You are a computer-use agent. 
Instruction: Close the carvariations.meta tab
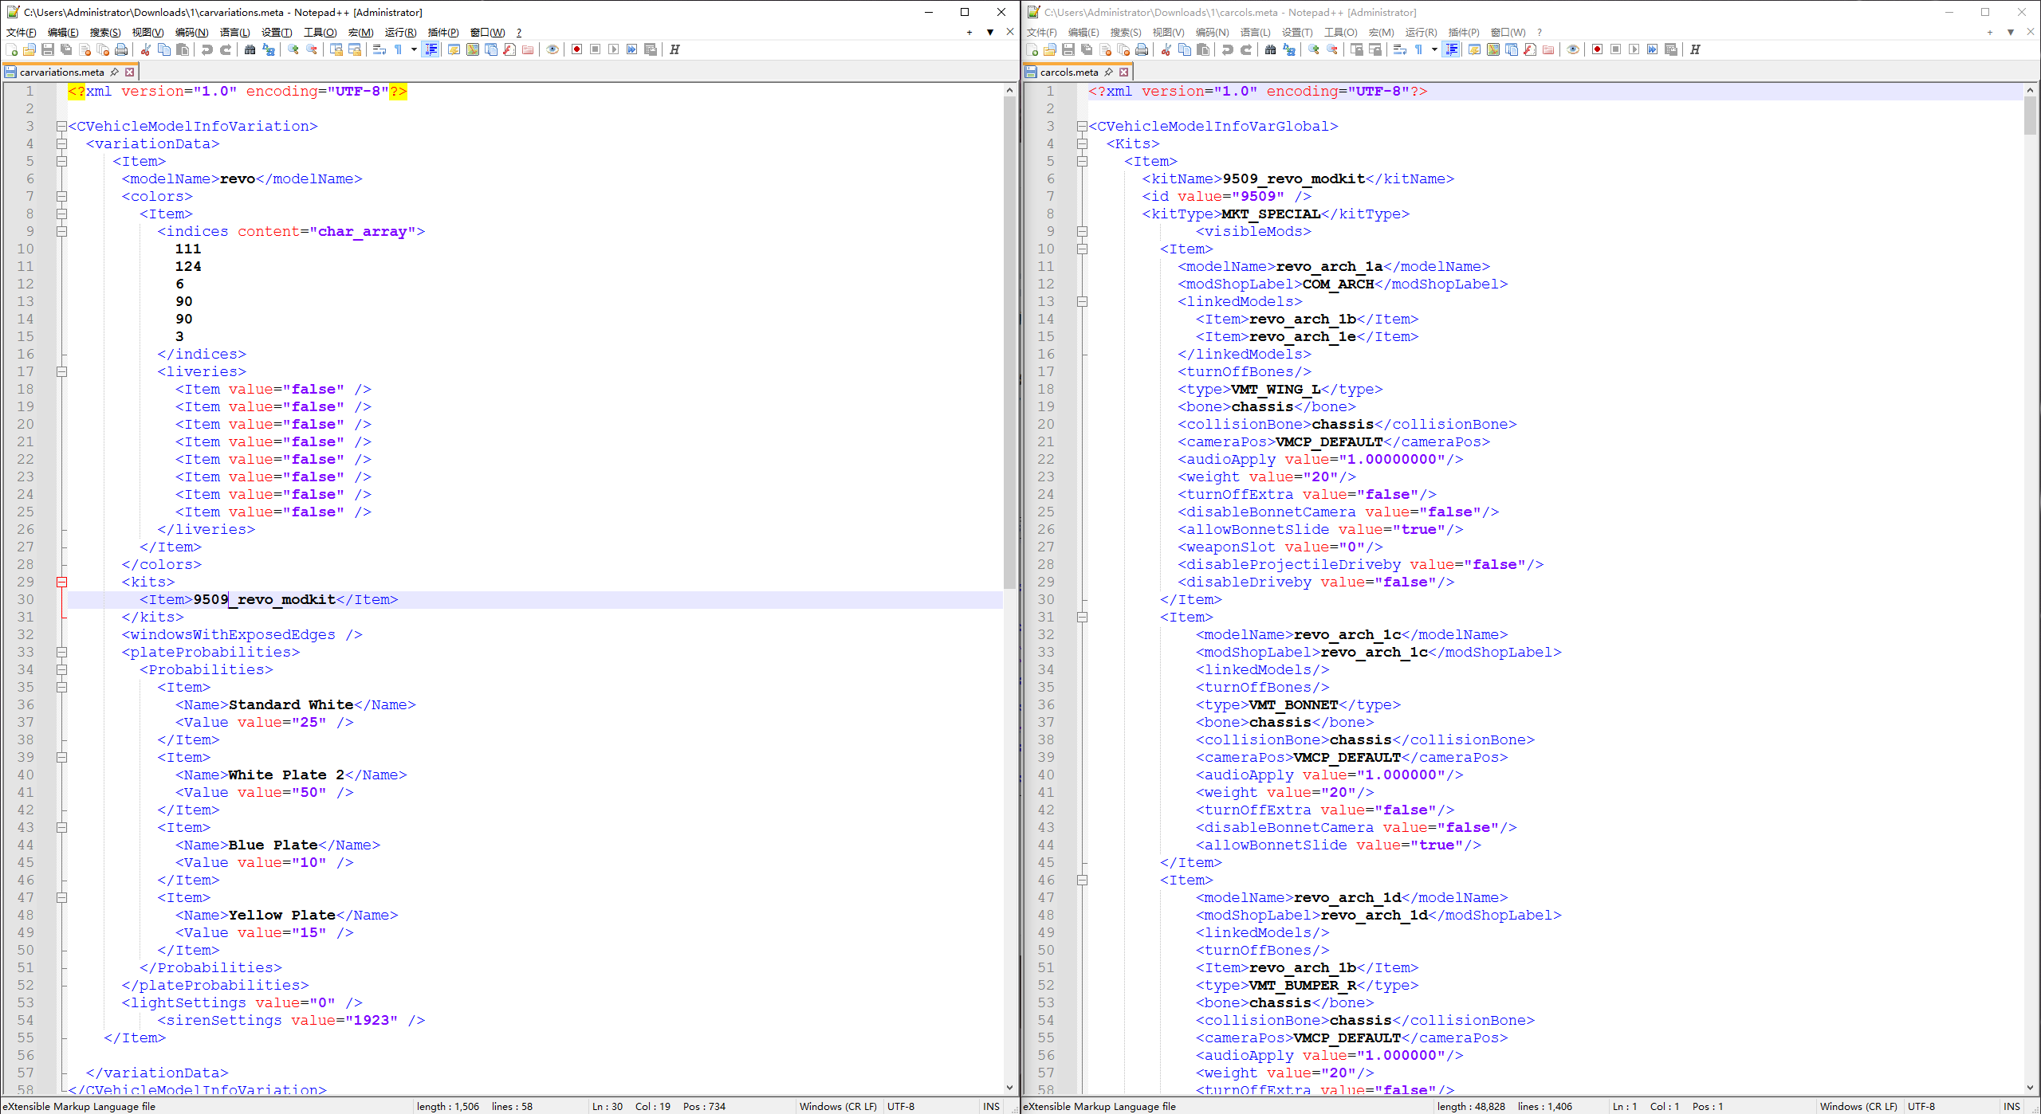130,72
